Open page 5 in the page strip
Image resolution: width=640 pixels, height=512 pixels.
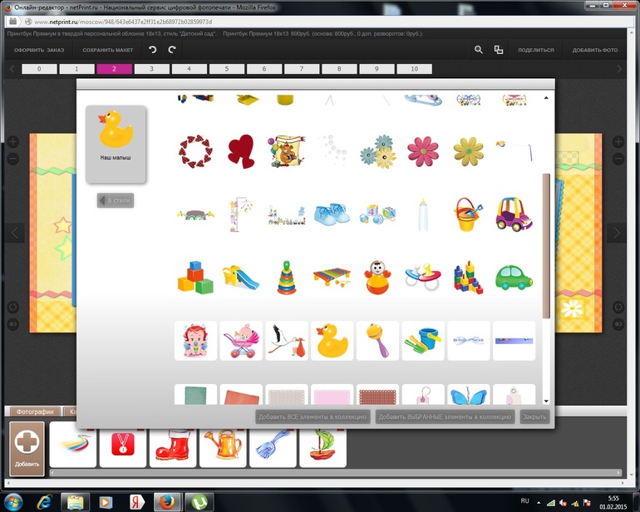point(227,69)
